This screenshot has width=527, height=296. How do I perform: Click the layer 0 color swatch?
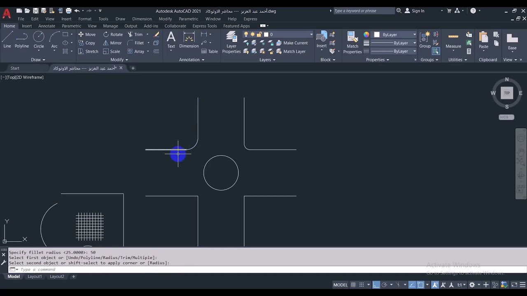click(266, 35)
